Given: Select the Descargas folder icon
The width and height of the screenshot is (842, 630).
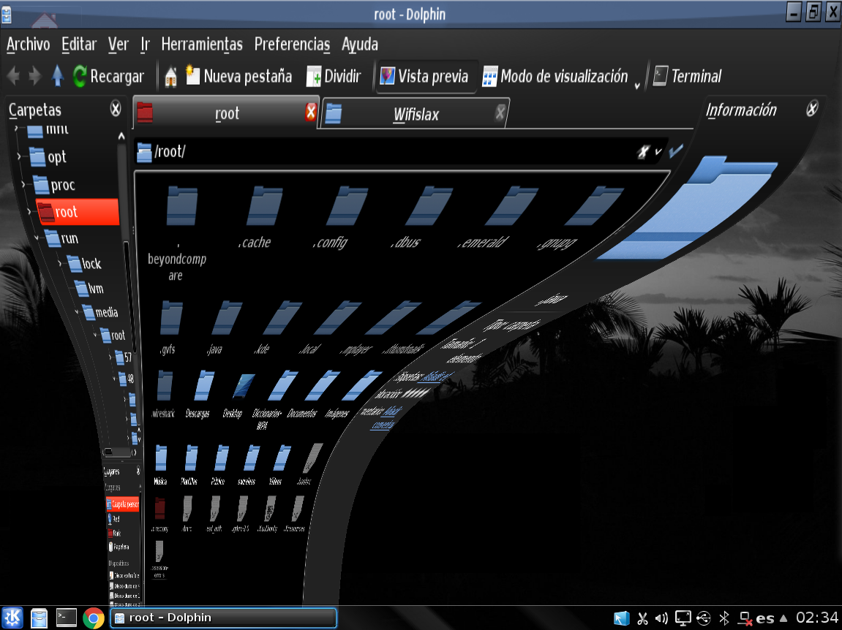Looking at the screenshot, I should [x=203, y=385].
